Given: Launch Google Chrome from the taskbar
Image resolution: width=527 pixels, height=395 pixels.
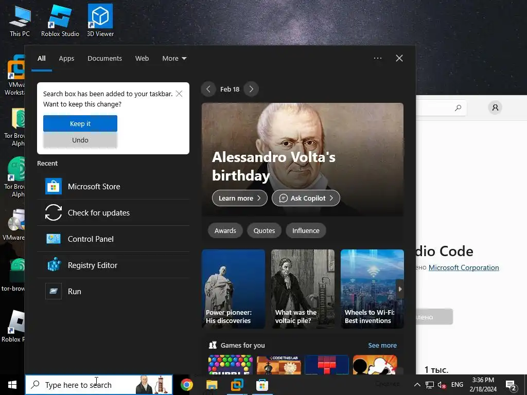Looking at the screenshot, I should pos(186,385).
